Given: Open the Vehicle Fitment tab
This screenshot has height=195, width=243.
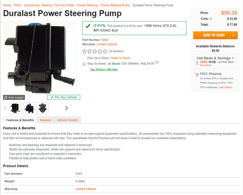Looking at the screenshot, I should (67, 120).
